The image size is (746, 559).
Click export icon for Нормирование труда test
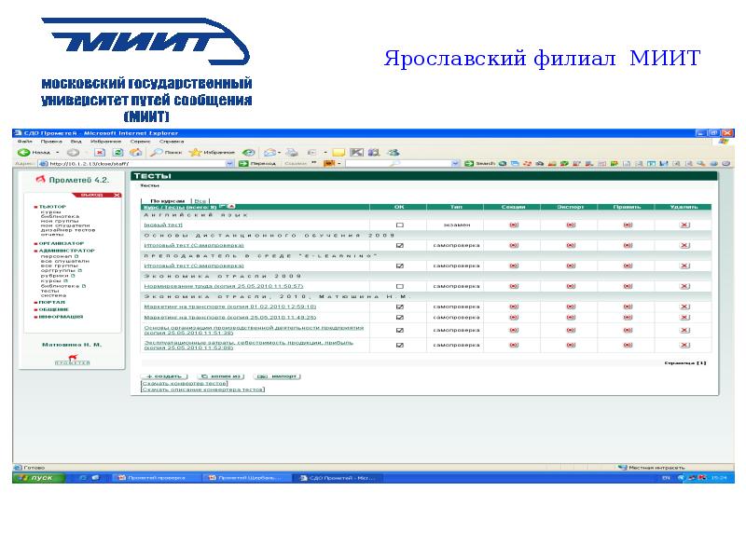coord(571,286)
